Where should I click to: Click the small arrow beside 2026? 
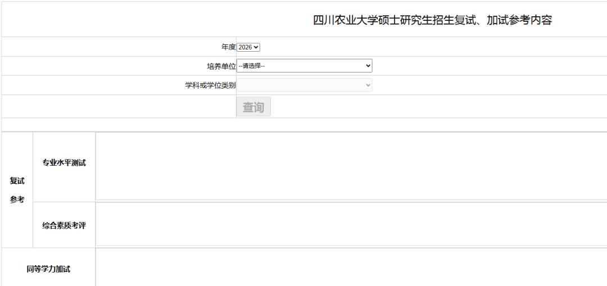(257, 48)
